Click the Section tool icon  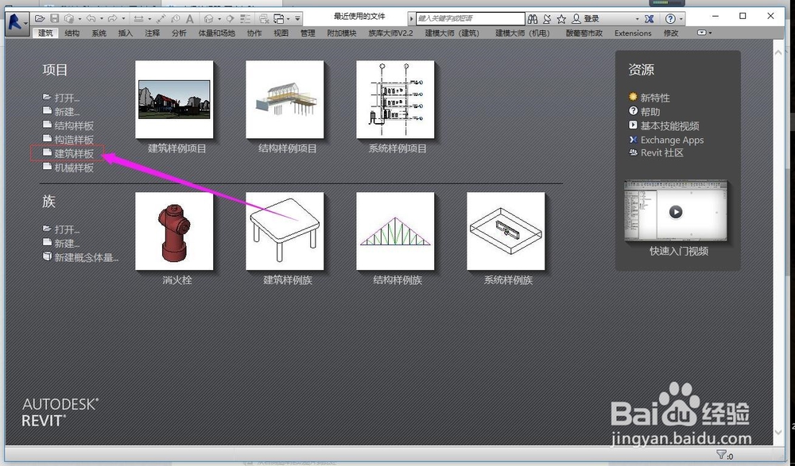(x=230, y=19)
